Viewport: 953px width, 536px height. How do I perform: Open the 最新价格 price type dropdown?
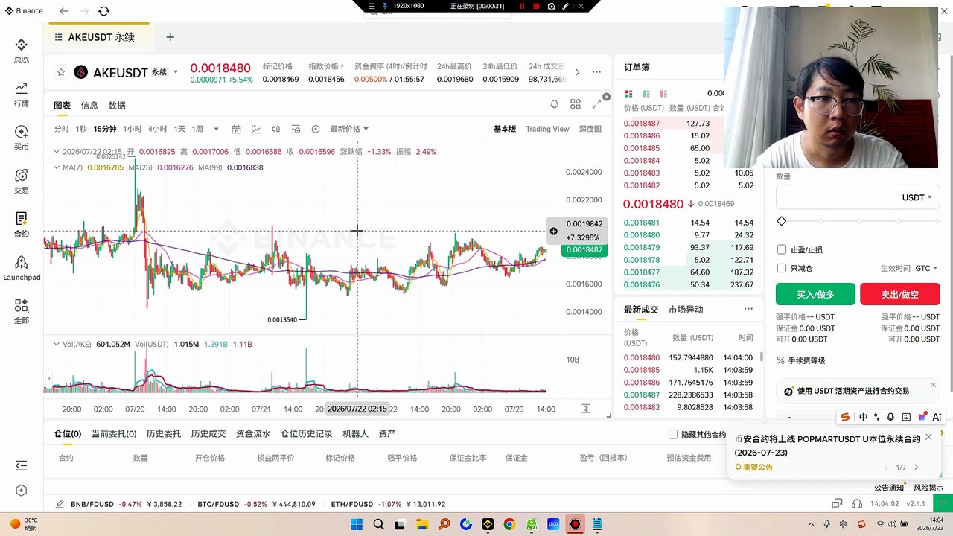[x=349, y=129]
